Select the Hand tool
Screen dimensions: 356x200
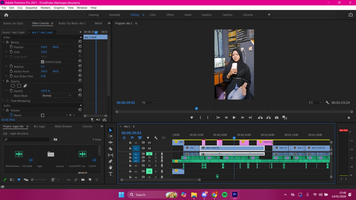pos(111,167)
